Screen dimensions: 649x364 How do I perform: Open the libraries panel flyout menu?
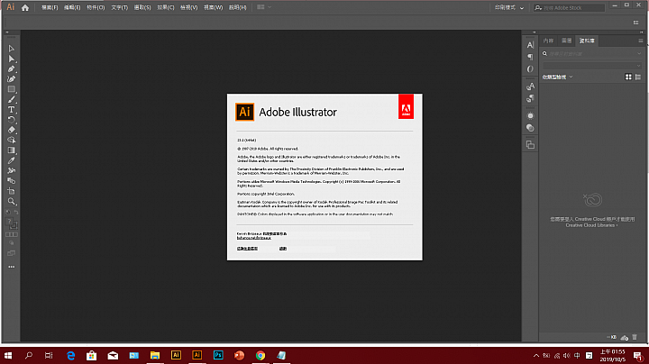[640, 41]
